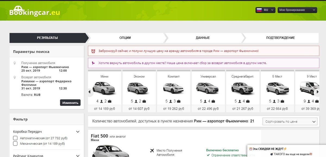Click the route icon in purple banner
Screen dimensions: 326x157
(x=93, y=63)
